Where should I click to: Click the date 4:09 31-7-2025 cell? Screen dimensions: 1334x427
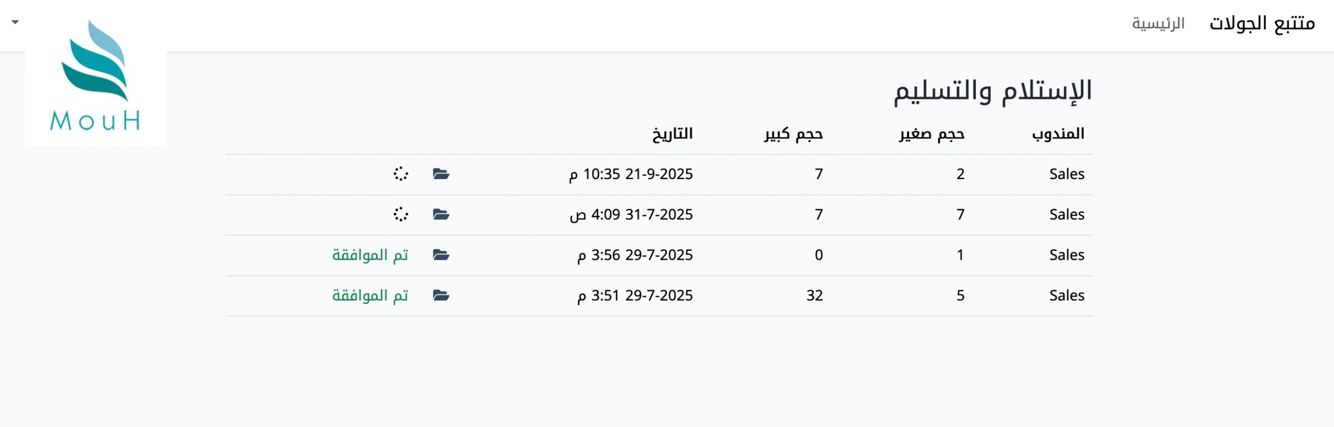(x=631, y=215)
